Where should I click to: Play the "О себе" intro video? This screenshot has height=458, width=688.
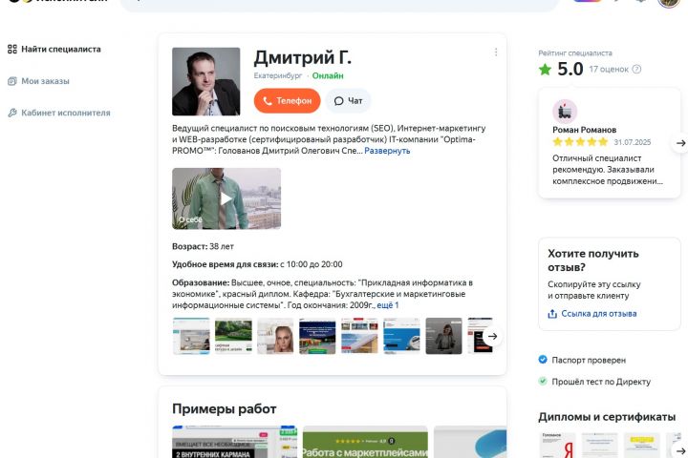(226, 198)
